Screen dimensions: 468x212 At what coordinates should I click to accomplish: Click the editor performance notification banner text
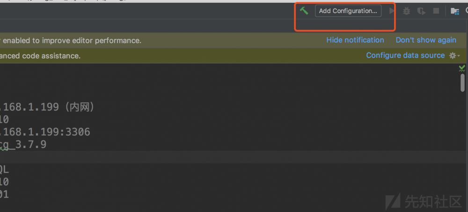pyautogui.click(x=70, y=41)
